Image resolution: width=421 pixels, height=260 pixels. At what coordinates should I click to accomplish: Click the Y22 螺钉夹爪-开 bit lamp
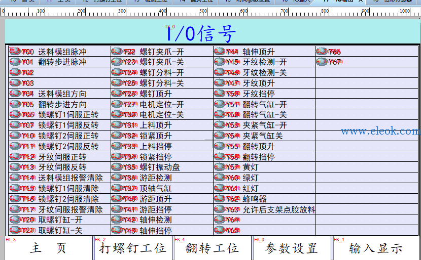[x=117, y=51]
